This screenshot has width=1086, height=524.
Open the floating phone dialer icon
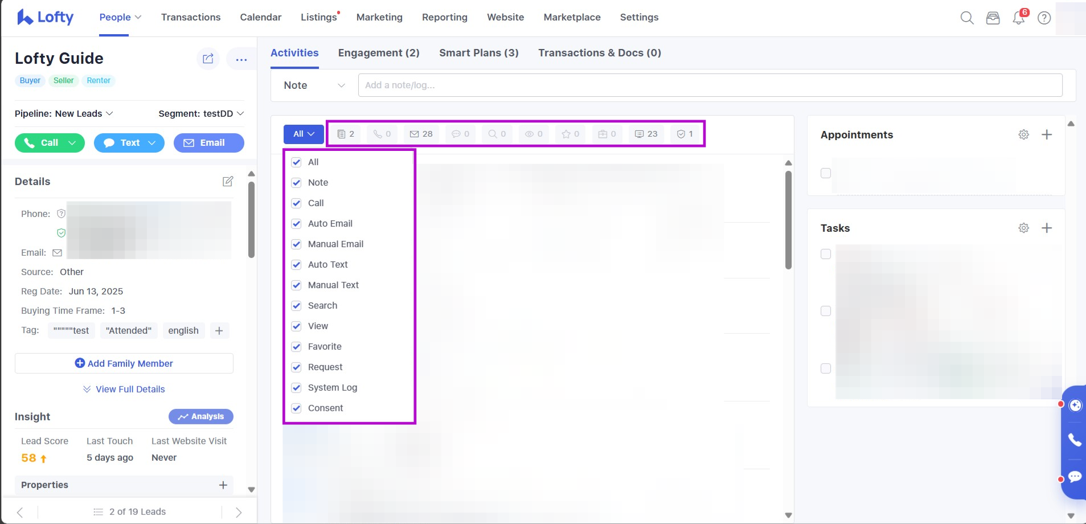point(1074,439)
